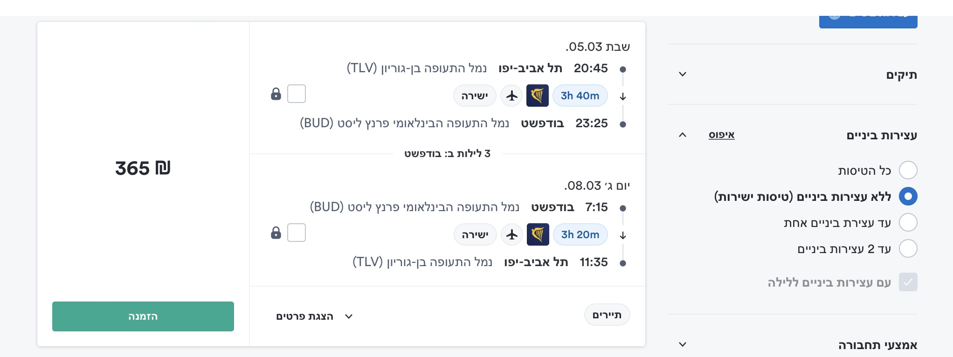Screen dimensions: 953x357
Task: Click the lock icon on outbound flight
Action: [276, 94]
